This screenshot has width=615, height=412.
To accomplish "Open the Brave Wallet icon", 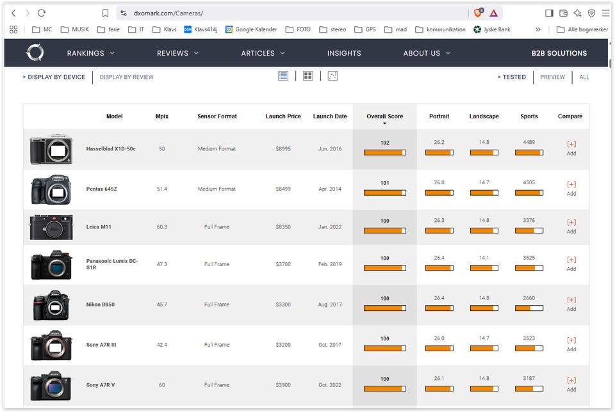I will click(x=563, y=13).
